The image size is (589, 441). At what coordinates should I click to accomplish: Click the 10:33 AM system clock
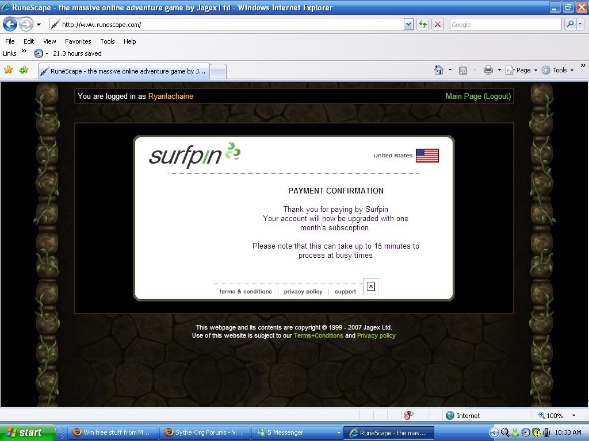click(x=568, y=432)
